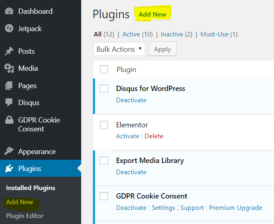Filter plugins by Active
The image size is (274, 224).
point(131,34)
